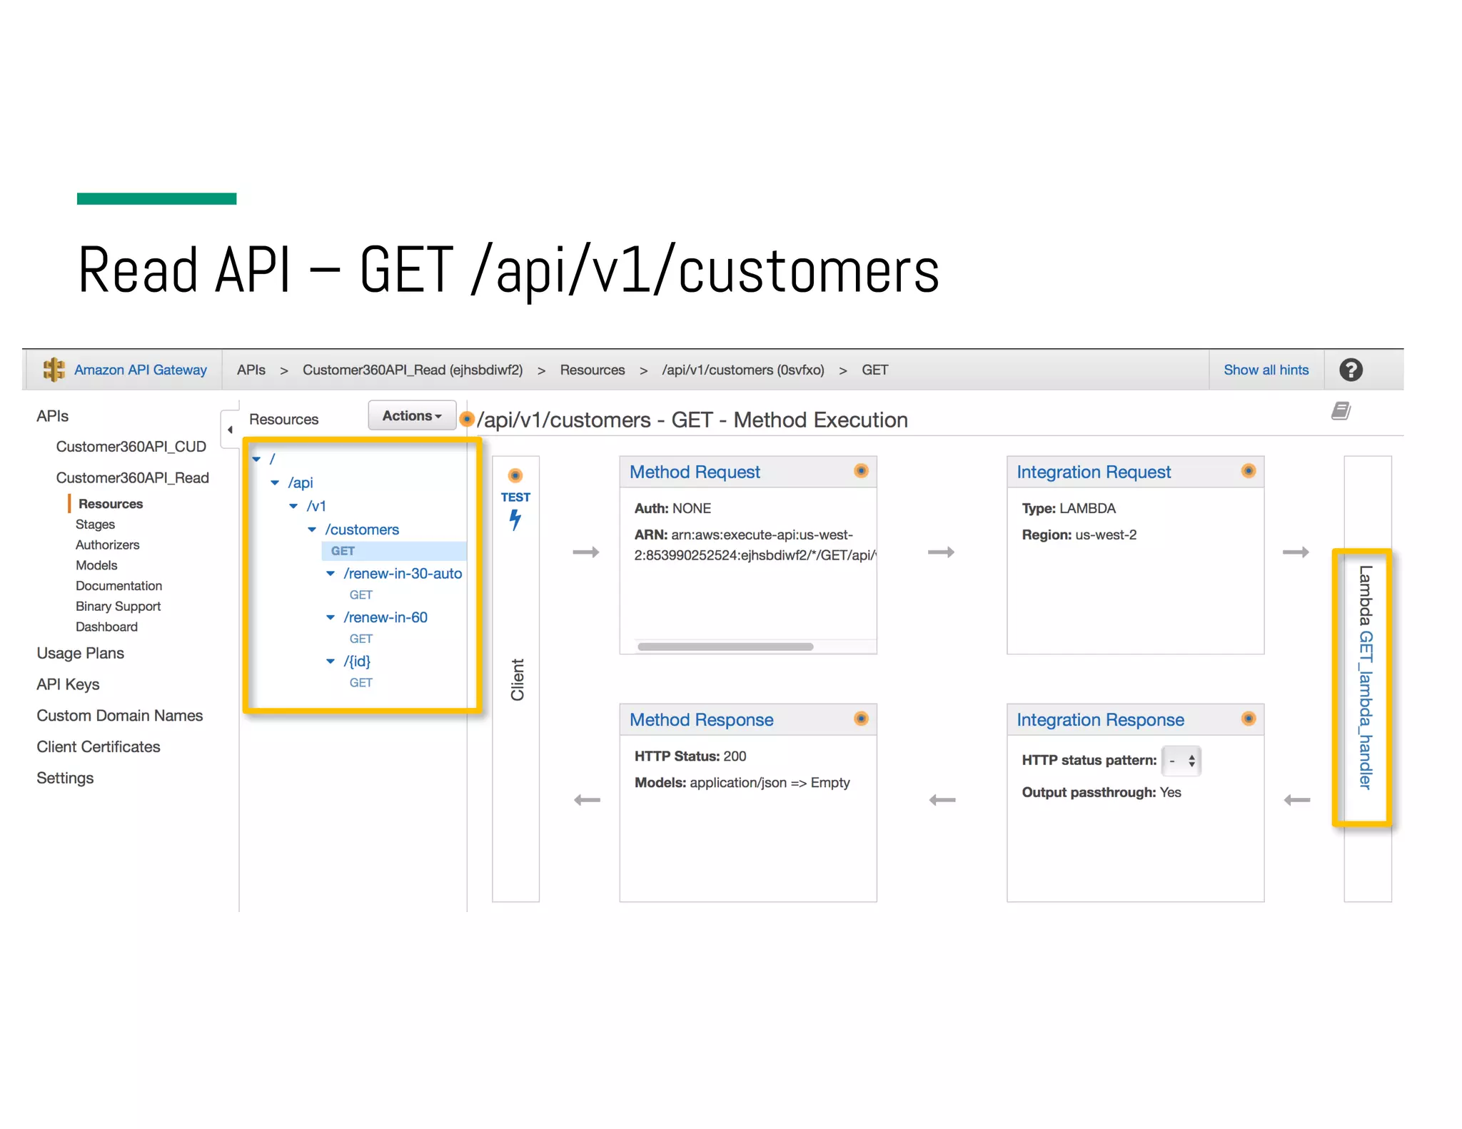The width and height of the screenshot is (1462, 1129).
Task: Open Usage Plans in the sidebar
Action: 80,653
